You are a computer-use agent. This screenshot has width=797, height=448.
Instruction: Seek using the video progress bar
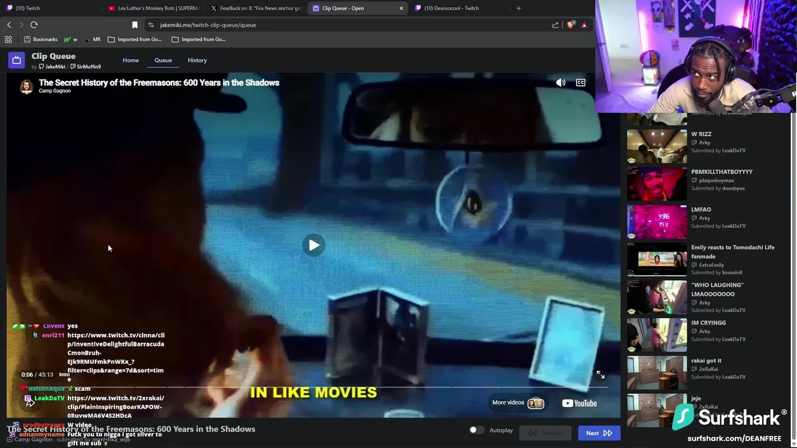click(x=314, y=387)
